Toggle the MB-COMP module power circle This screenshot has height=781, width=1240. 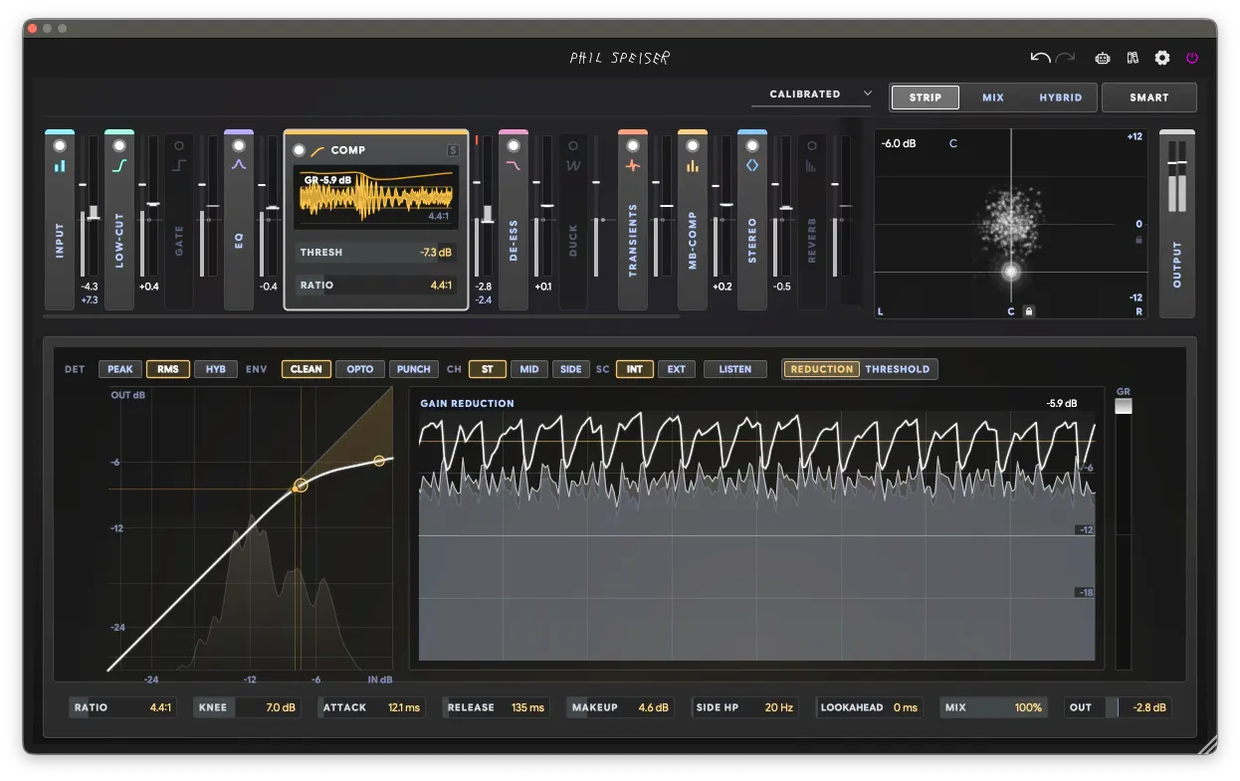click(693, 145)
